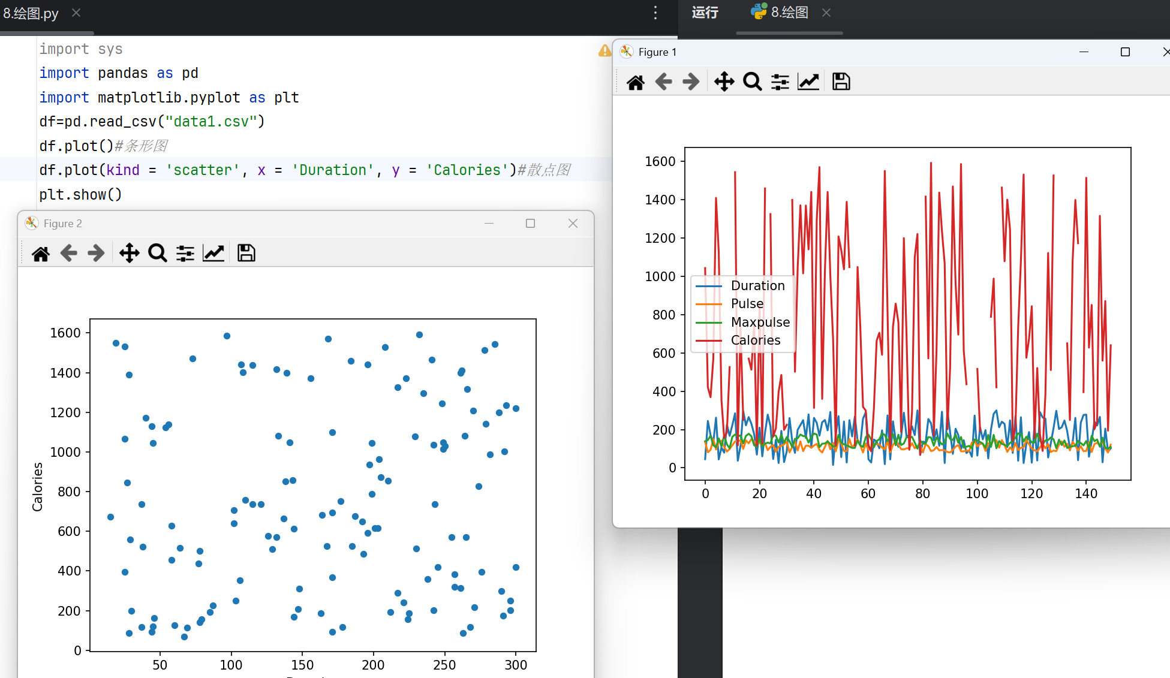Open Configure subplots in Figure 2
This screenshot has width=1170, height=678.
coord(185,254)
